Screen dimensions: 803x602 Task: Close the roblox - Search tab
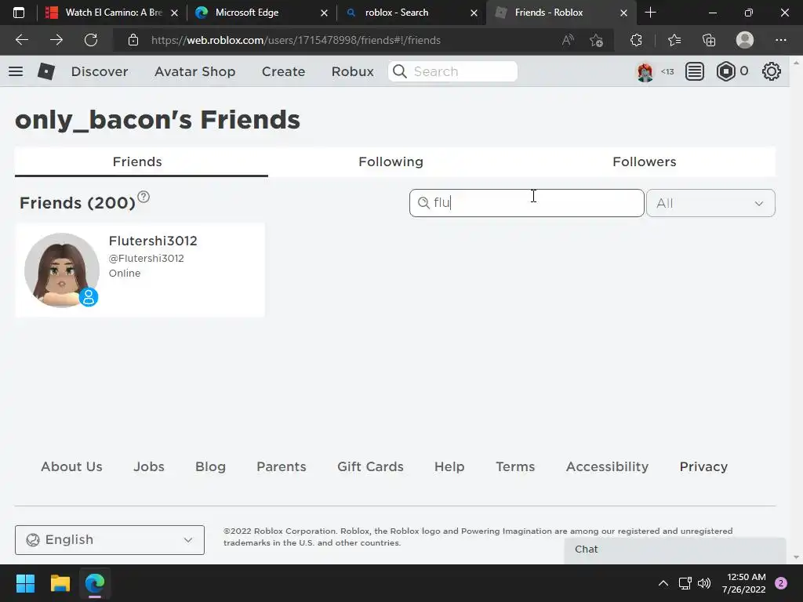[474, 13]
